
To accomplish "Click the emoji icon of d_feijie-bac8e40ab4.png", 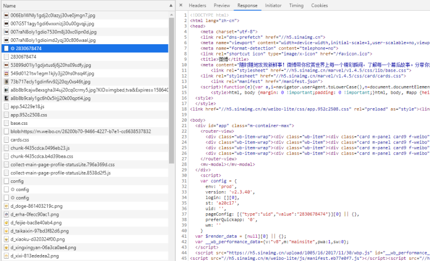I will point(7,223).
